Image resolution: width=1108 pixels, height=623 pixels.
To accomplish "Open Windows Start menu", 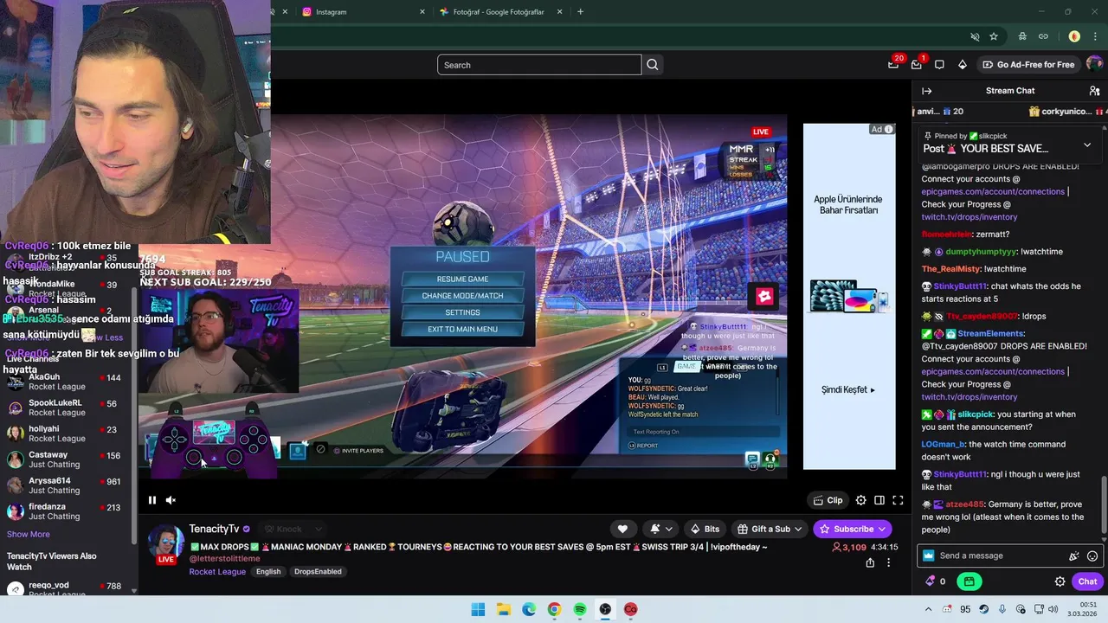I will click(478, 609).
